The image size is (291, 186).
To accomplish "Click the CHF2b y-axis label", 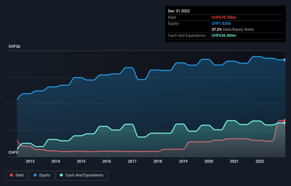I will [x=15, y=47].
